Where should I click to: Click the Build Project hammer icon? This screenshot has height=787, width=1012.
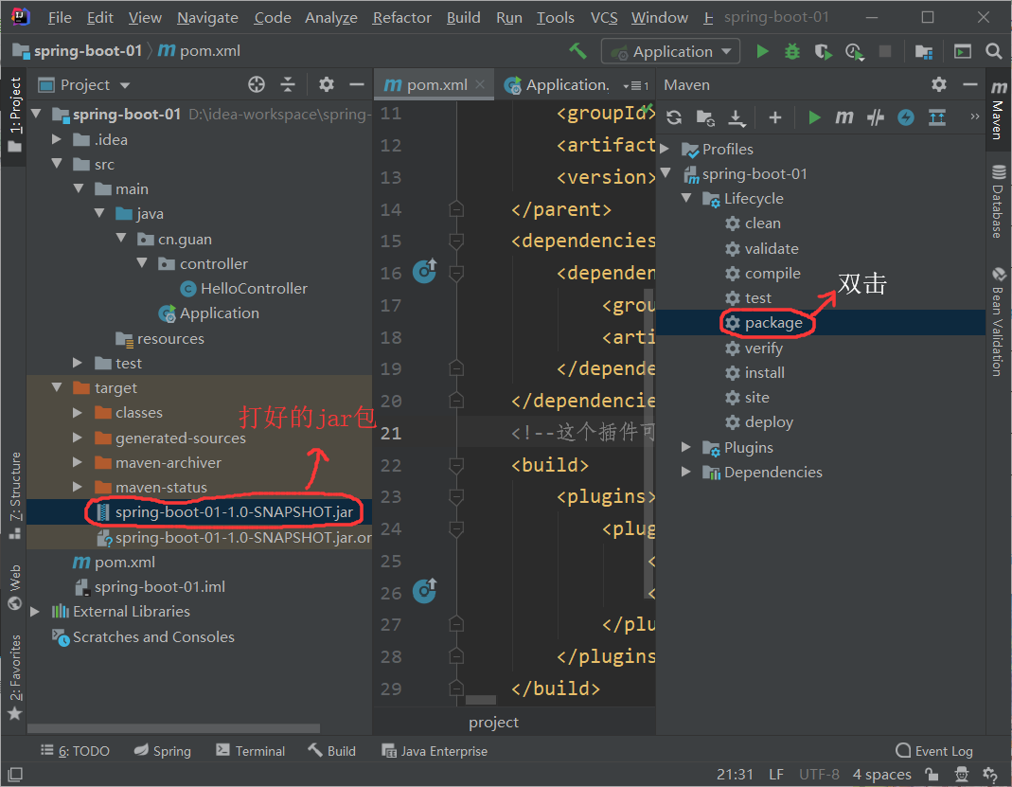[577, 51]
